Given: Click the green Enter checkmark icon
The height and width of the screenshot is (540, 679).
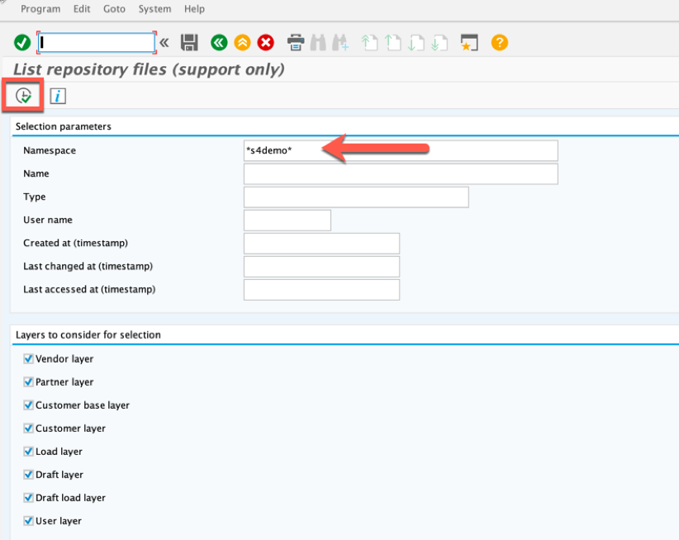Looking at the screenshot, I should (x=22, y=43).
